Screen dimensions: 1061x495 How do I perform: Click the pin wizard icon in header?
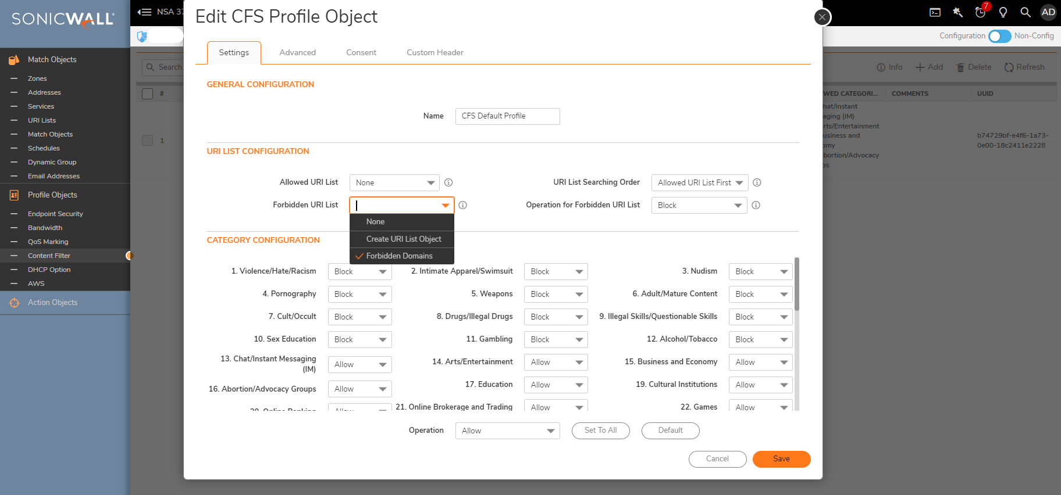957,12
